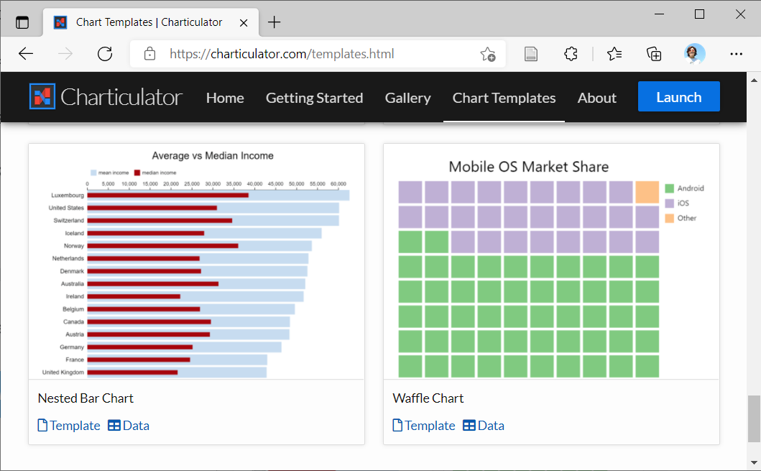Download the Nested Bar Chart data
This screenshot has height=471, width=761.
click(x=129, y=426)
